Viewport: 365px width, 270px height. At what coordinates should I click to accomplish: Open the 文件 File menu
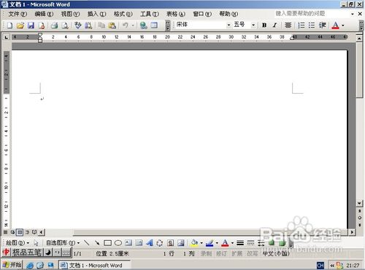[18, 14]
